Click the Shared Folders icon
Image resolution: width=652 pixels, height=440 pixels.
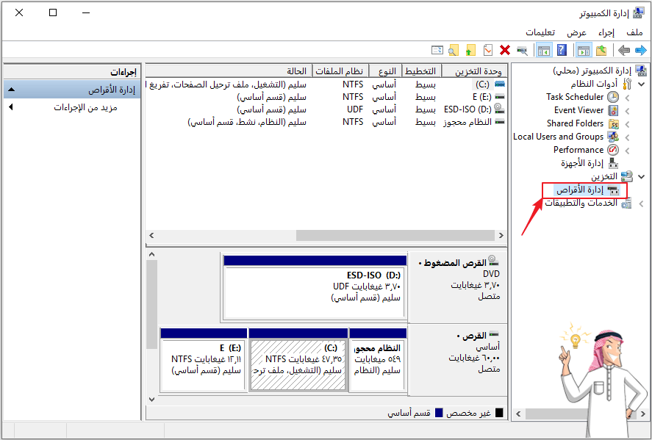[613, 124]
